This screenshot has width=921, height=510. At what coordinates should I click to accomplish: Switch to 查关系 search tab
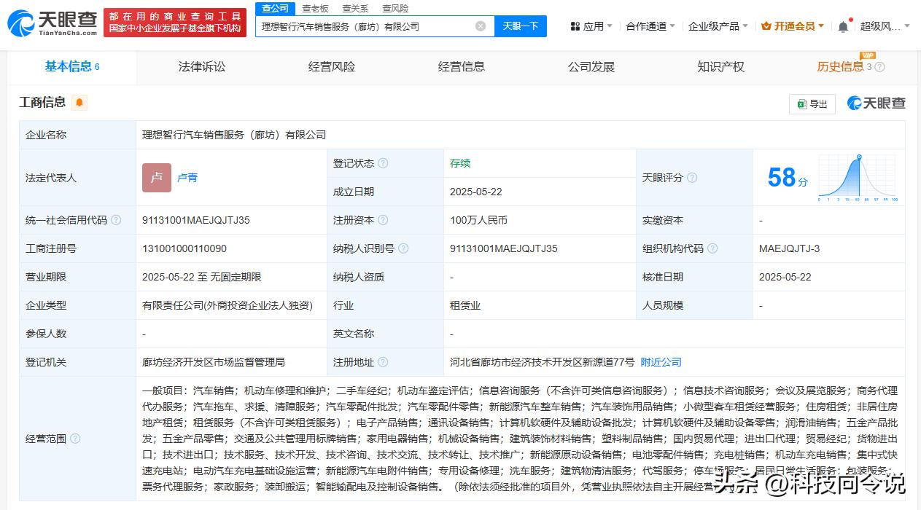click(355, 8)
